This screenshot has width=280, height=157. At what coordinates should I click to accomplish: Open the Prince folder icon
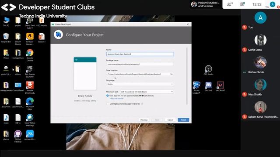pos(6,54)
